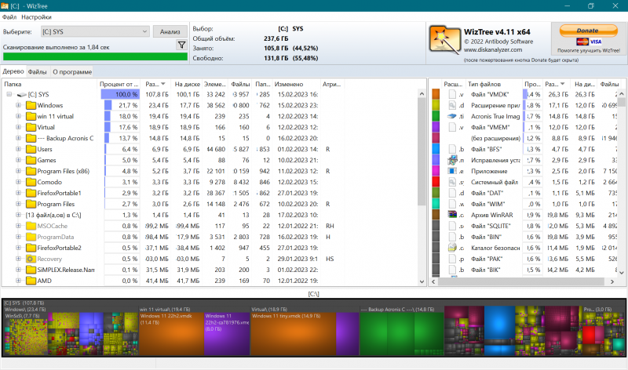Sort by Процент от column header
The image size is (628, 370).
119,84
